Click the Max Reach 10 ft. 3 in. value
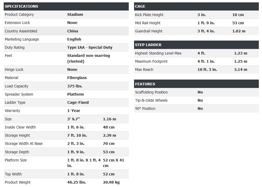 [x=207, y=70]
